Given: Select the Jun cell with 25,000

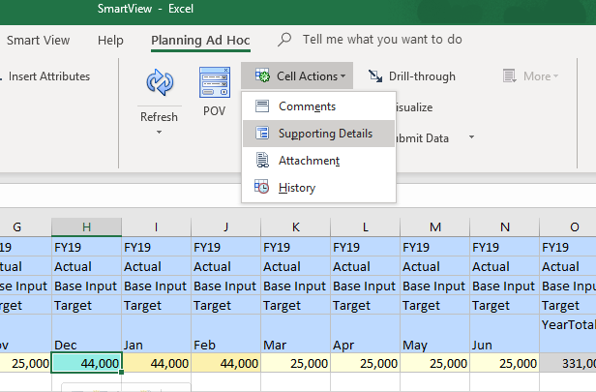Looking at the screenshot, I should (505, 363).
